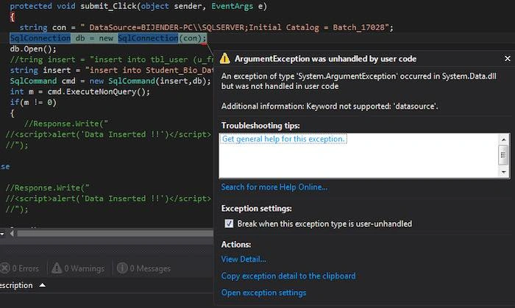Image resolution: width=515 pixels, height=308 pixels.
Task: Close the ArgumentException dialog
Action: click(x=508, y=58)
